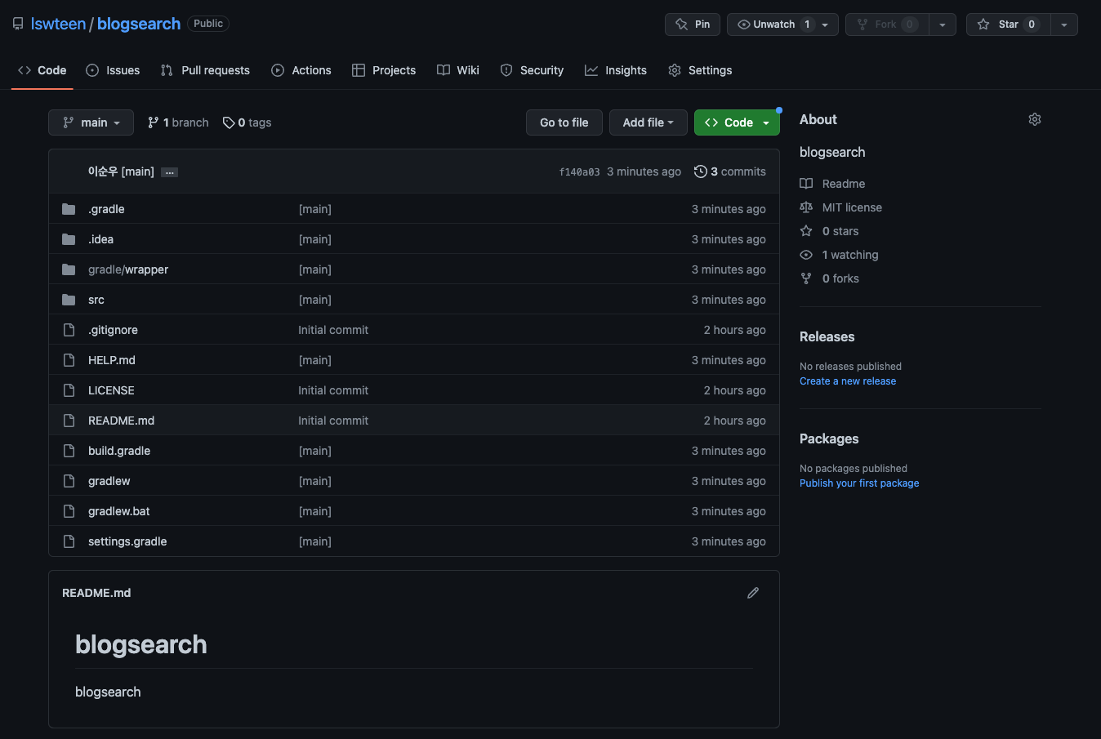Click the fork icon beside 0 forks
The height and width of the screenshot is (739, 1101).
(x=806, y=278)
